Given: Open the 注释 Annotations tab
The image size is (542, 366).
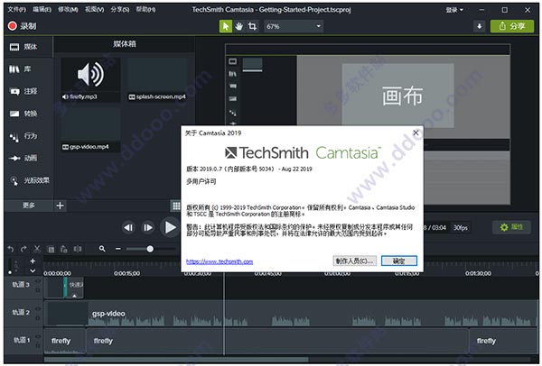Looking at the screenshot, I should point(29,91).
